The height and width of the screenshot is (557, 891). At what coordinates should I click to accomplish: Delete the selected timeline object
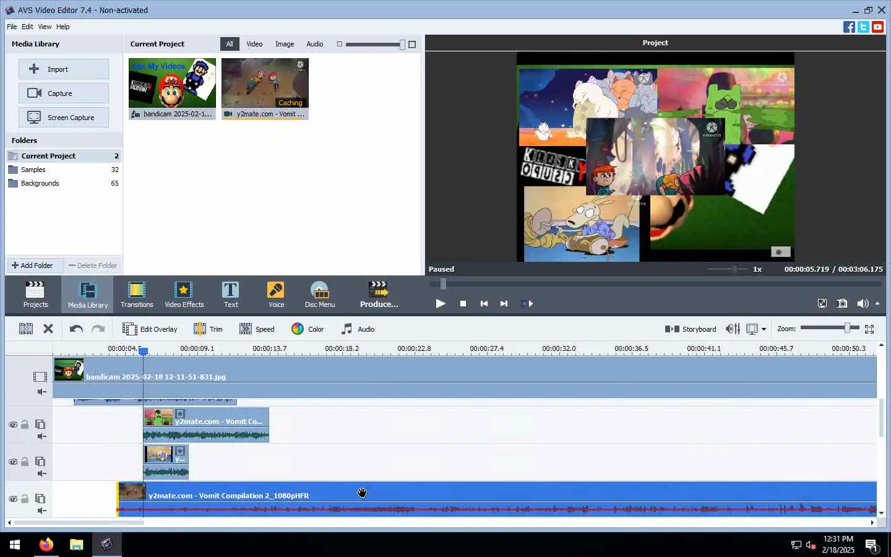coord(48,329)
